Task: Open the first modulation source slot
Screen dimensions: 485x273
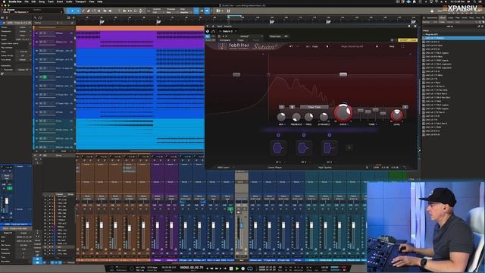Action: [x=278, y=149]
